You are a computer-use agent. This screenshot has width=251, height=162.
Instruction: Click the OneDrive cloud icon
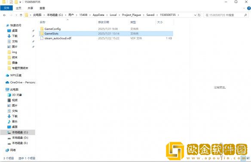tap(7, 83)
